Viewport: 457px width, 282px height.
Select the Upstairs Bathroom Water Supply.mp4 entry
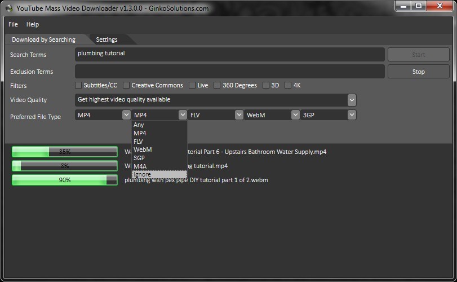(x=225, y=152)
